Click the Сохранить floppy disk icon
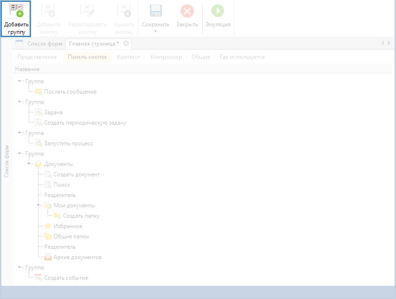 [155, 11]
